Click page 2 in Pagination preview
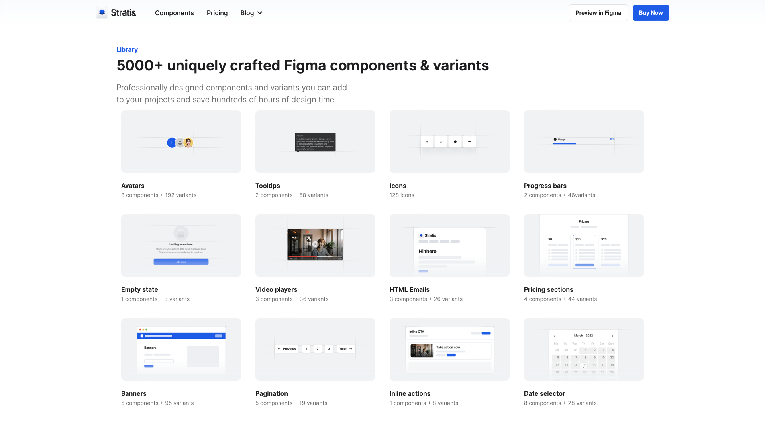The width and height of the screenshot is (765, 430). coord(317,349)
